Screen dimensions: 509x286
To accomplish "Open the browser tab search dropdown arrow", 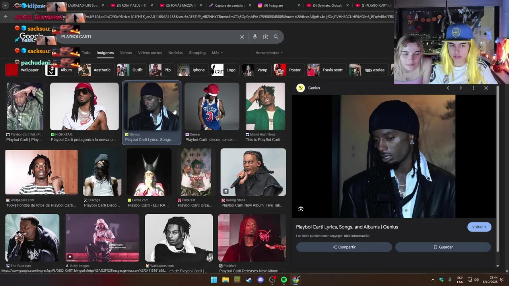I will point(6,6).
